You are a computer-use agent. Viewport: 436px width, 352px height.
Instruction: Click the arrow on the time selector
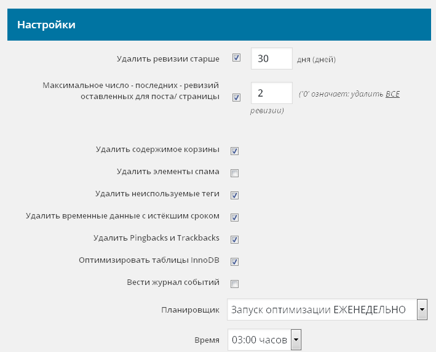[296, 340]
